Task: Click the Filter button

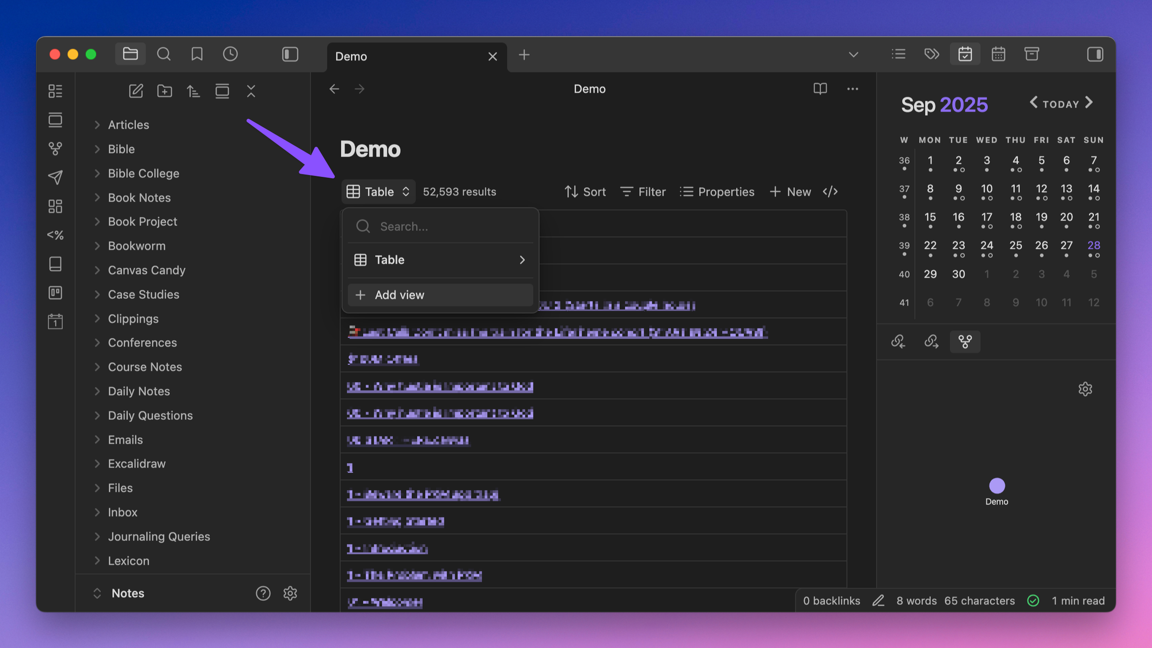Action: [643, 192]
